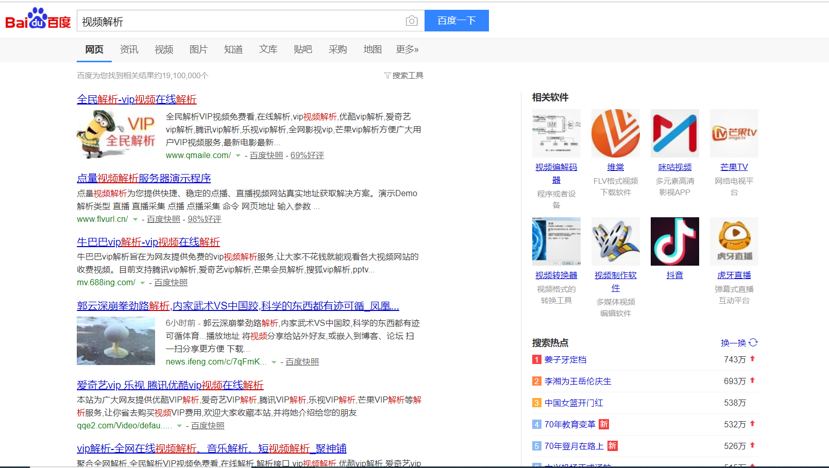Expand the dropdown arrow next to www.qmaile.com
The height and width of the screenshot is (468, 829).
point(238,155)
